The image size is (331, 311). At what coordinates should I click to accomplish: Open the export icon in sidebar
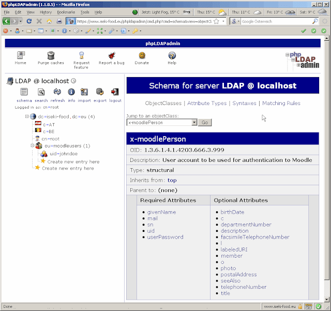(100, 92)
